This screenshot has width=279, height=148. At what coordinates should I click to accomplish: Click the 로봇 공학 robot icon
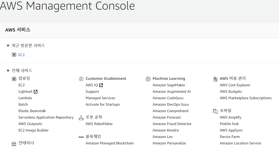(81, 118)
